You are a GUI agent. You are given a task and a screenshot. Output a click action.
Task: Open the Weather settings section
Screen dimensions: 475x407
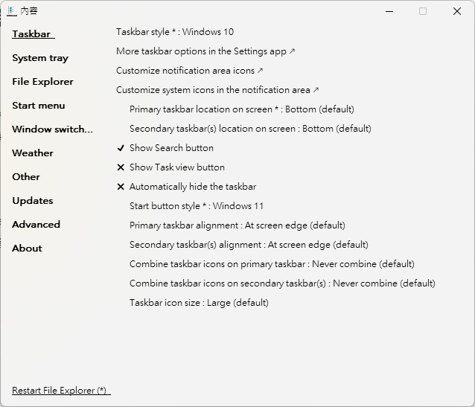click(x=33, y=153)
